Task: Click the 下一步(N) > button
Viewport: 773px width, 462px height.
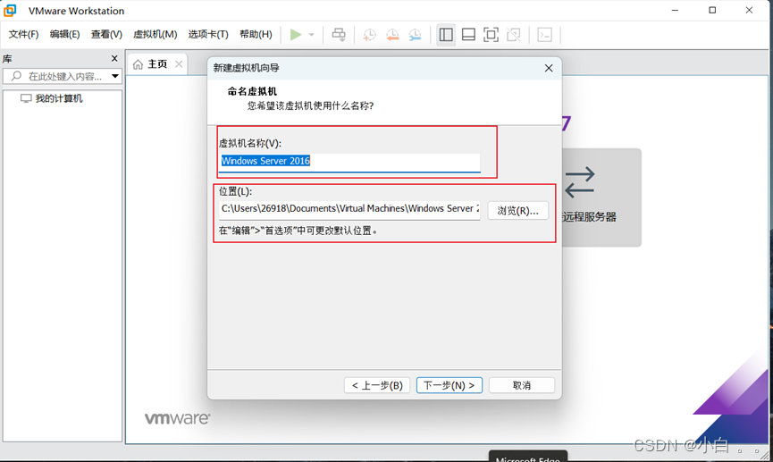Action: [450, 385]
